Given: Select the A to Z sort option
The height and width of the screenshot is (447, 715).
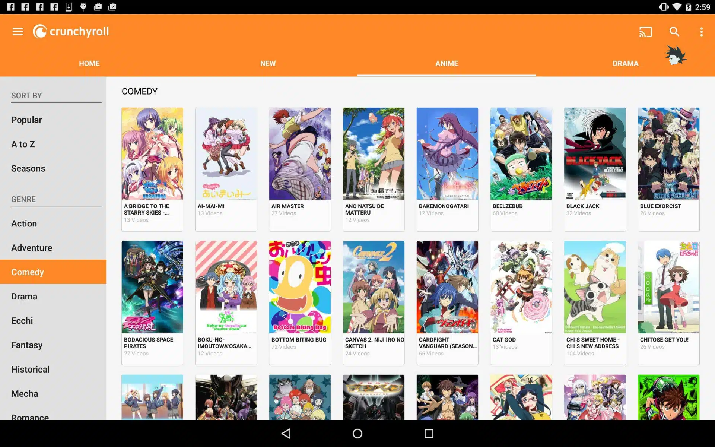Looking at the screenshot, I should pyautogui.click(x=22, y=144).
